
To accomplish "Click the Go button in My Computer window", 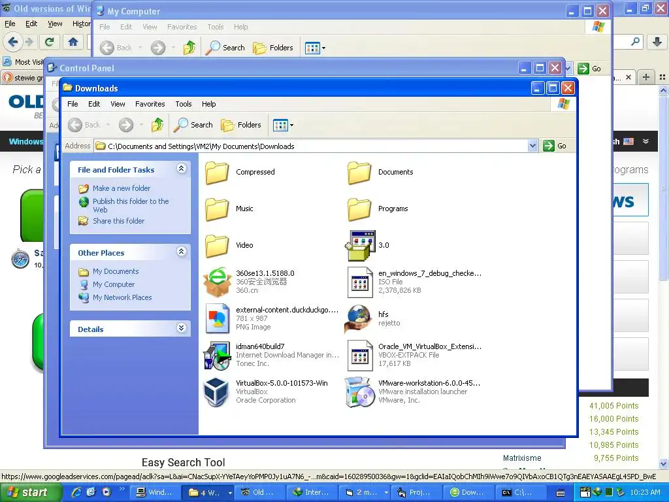I will click(590, 68).
